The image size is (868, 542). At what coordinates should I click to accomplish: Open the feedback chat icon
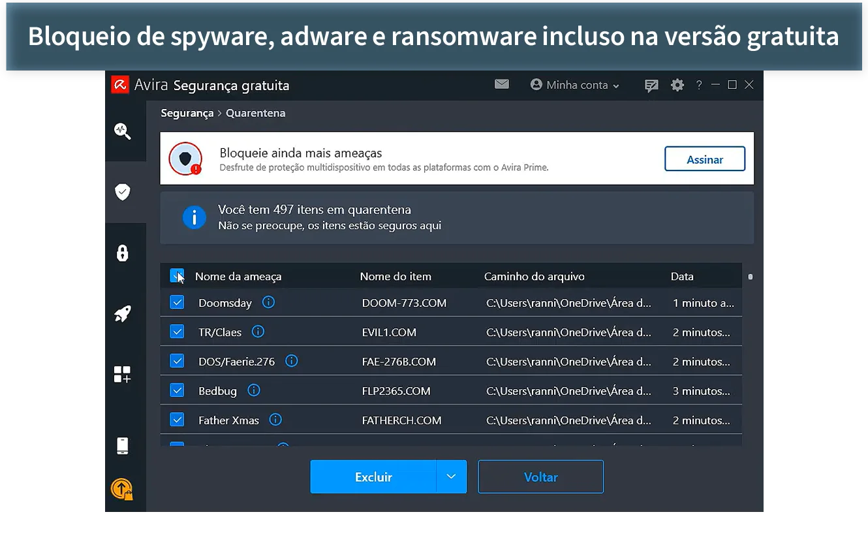(x=651, y=86)
